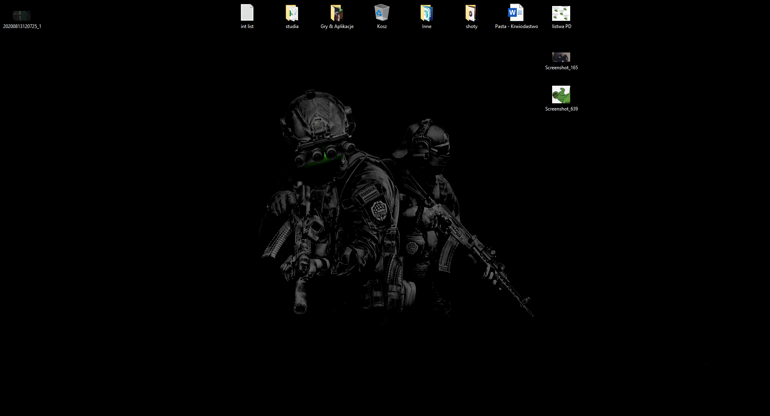Click the 'int list' text label
770x416 pixels.
[247, 26]
